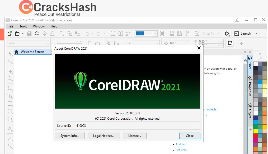The image size is (268, 154).
Task: Expand the Open dropdown arrow
Action: [x=22, y=34]
